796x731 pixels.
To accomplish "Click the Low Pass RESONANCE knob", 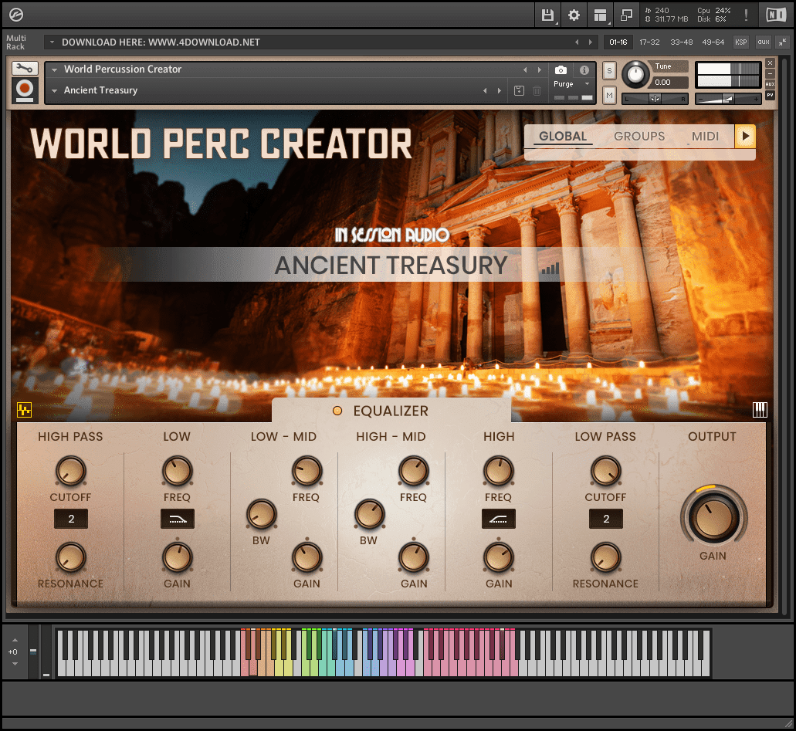I will [x=605, y=557].
